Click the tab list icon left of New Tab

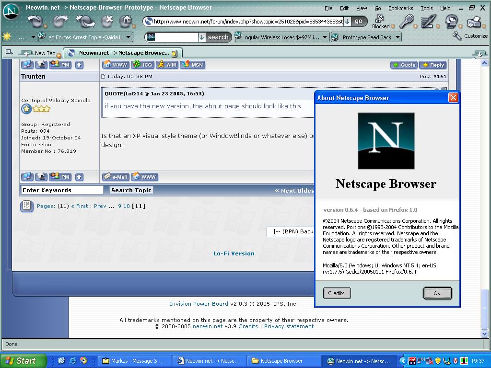pos(9,52)
